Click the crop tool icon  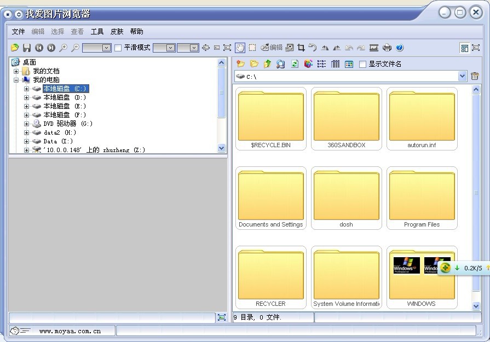coord(301,48)
